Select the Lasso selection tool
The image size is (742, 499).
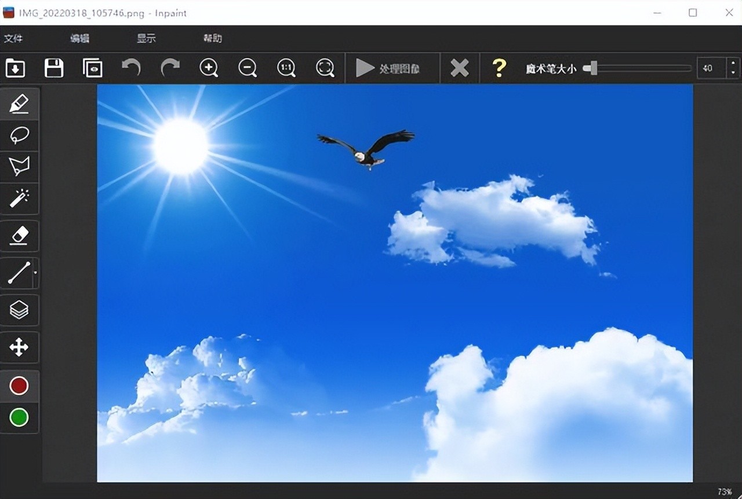click(19, 135)
